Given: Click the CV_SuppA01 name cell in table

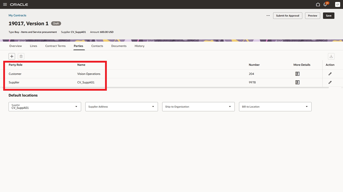Looking at the screenshot, I should tap(86, 82).
